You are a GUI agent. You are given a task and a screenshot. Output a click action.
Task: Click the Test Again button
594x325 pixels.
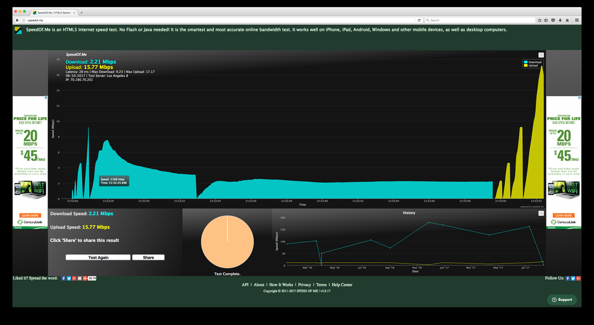click(x=98, y=257)
